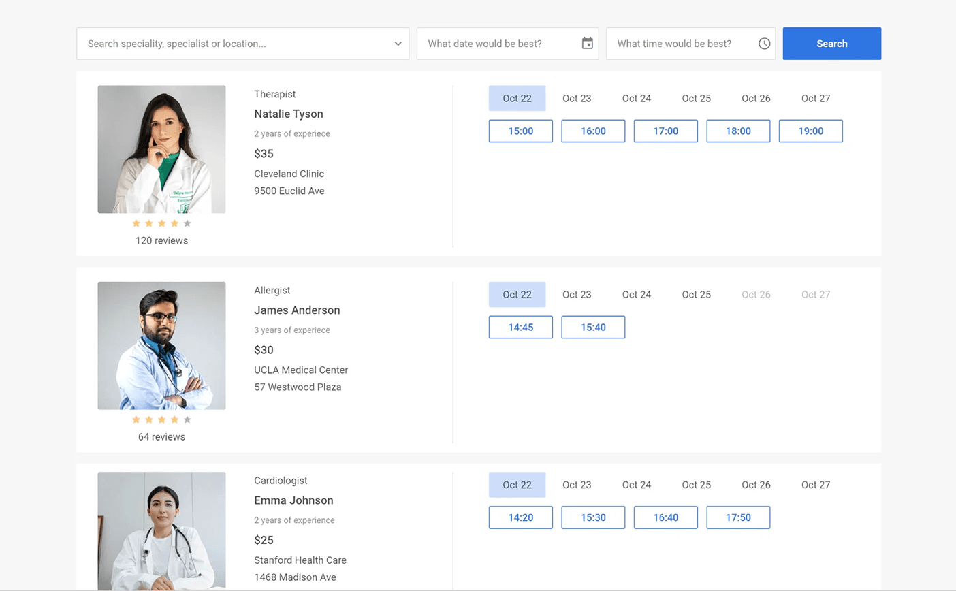
Task: Select Oct 22 tab for James Anderson
Action: (x=517, y=294)
